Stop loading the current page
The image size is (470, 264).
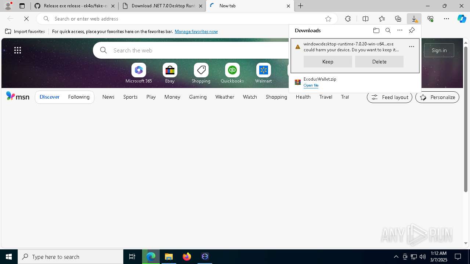click(26, 19)
